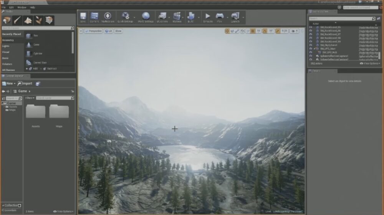Open rotation snap angle 10° dropdown
Screen dimensions: 384x215
pyautogui.click(x=271, y=31)
